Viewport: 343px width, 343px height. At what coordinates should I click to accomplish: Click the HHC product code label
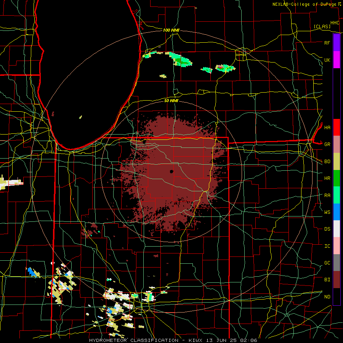[x=335, y=23]
